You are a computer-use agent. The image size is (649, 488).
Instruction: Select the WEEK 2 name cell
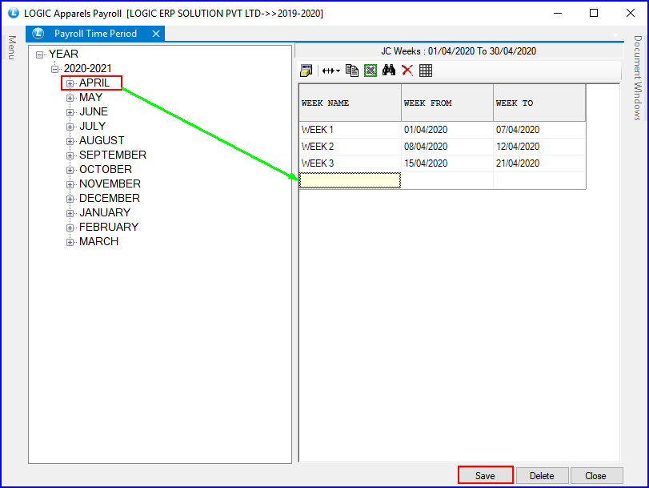pos(351,147)
